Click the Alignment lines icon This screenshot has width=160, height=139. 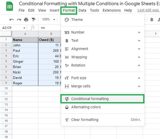67,49
